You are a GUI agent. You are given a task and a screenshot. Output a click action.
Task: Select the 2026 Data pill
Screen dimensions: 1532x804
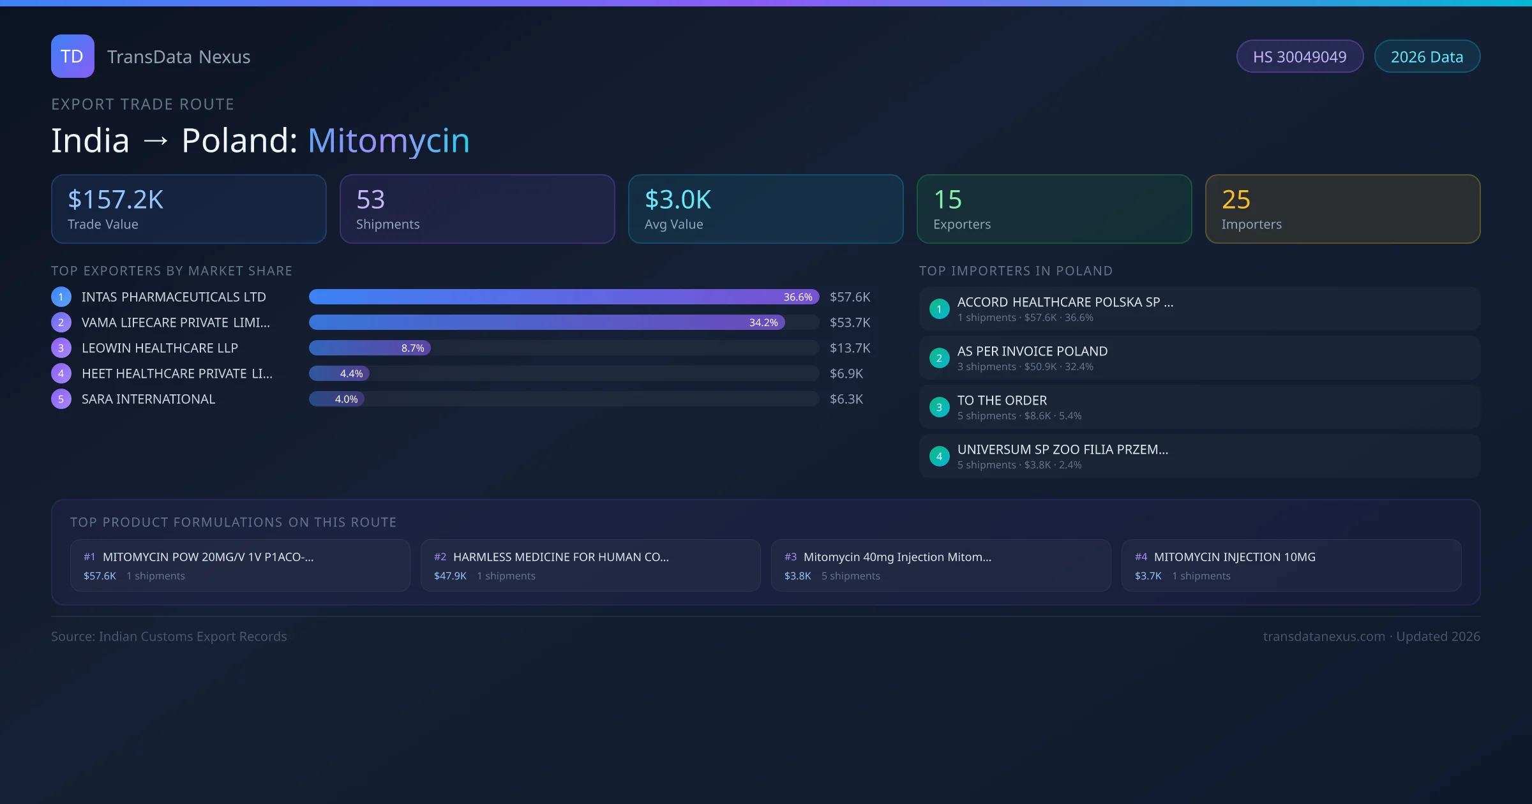(1427, 57)
